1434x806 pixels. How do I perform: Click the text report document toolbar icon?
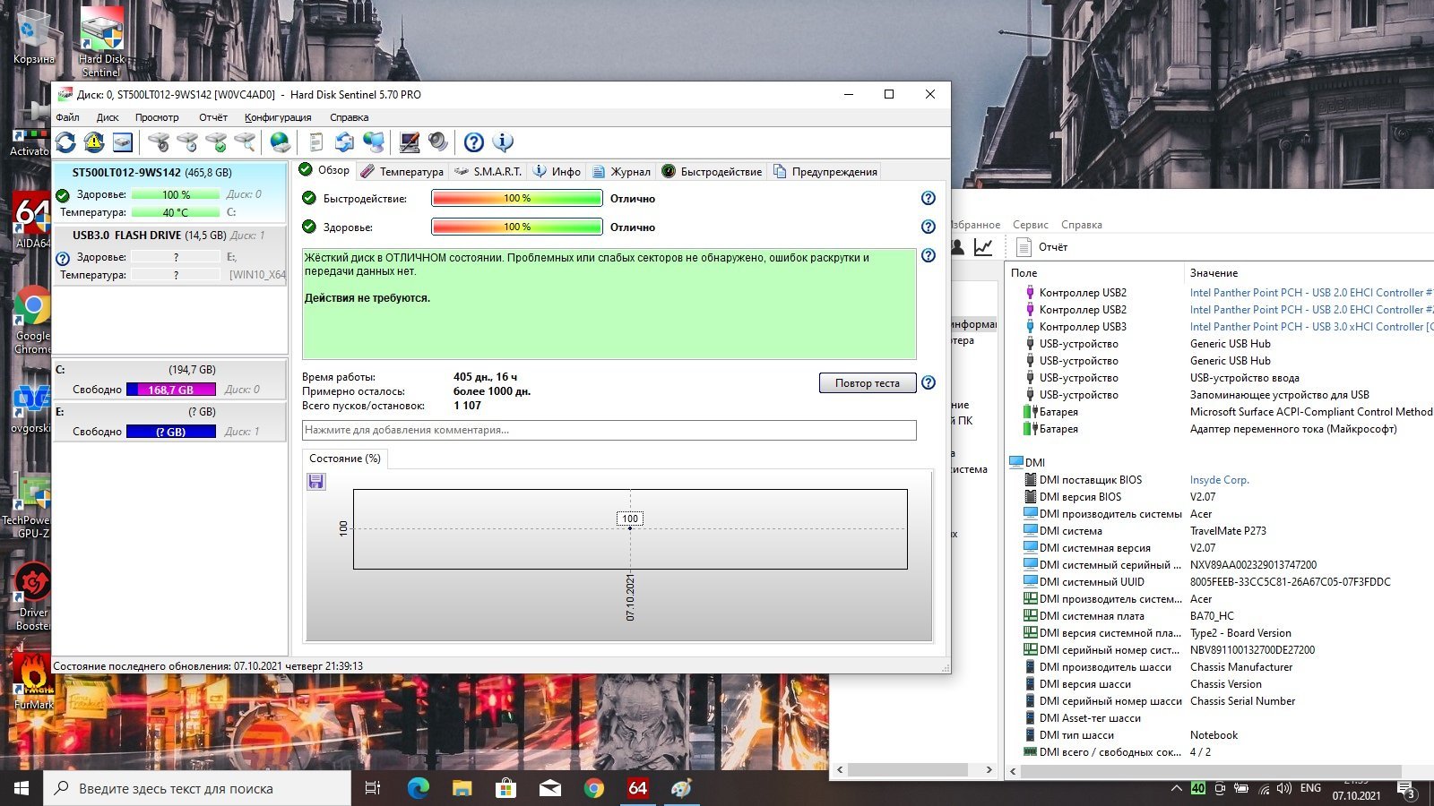315,142
